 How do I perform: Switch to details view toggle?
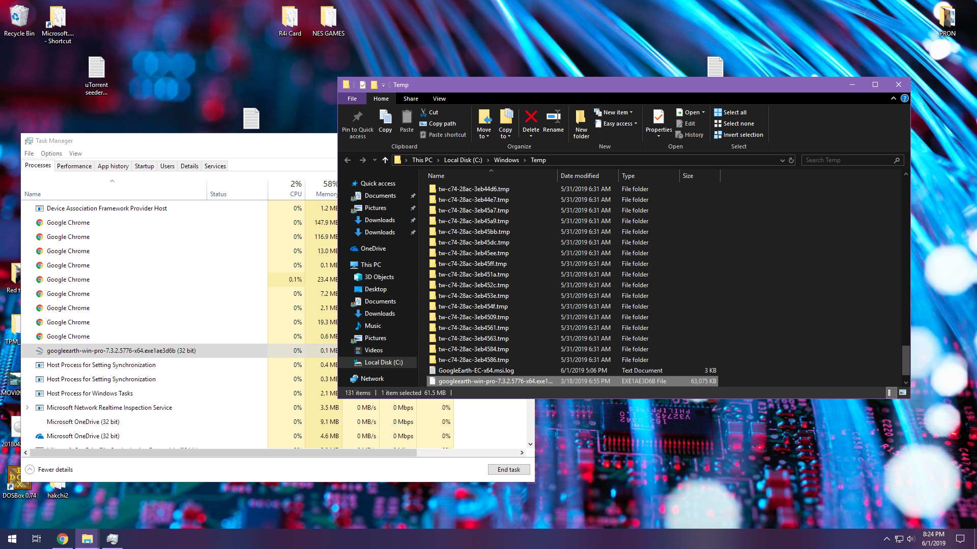coord(889,392)
